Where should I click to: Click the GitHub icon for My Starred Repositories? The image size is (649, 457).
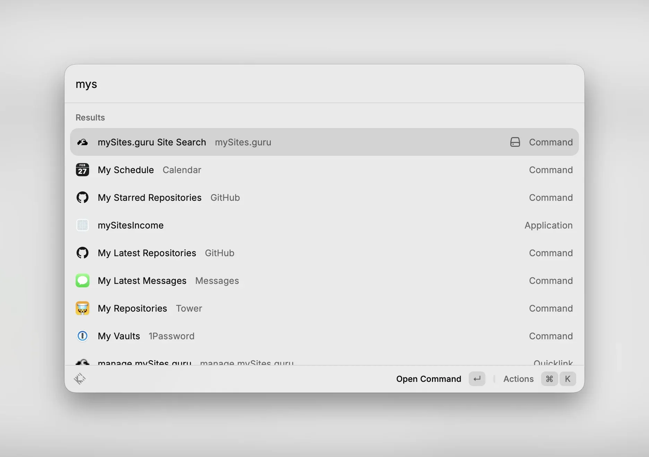pos(82,197)
